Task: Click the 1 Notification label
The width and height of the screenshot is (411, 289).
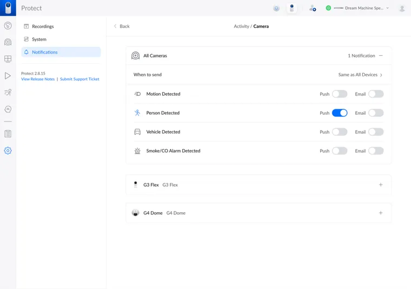Action: pyautogui.click(x=361, y=56)
